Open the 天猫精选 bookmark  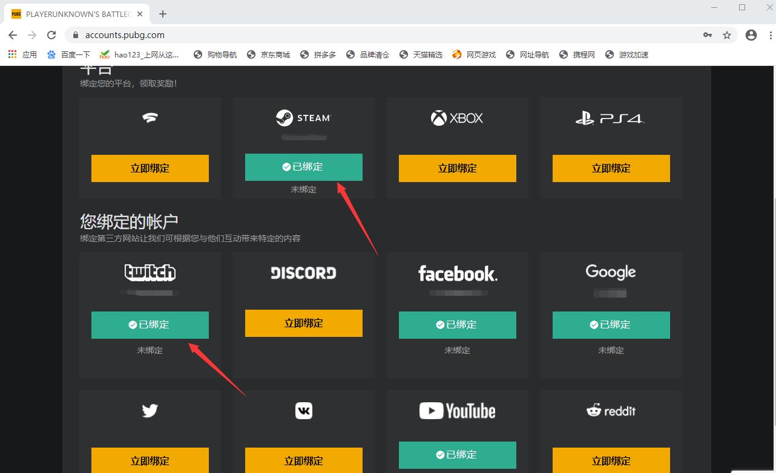(x=421, y=54)
